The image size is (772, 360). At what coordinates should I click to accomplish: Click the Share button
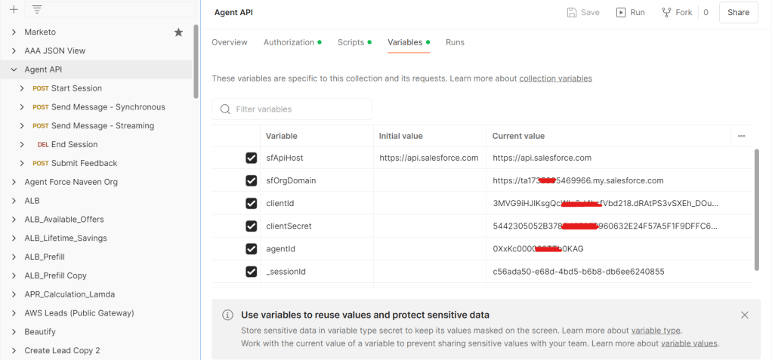(738, 12)
